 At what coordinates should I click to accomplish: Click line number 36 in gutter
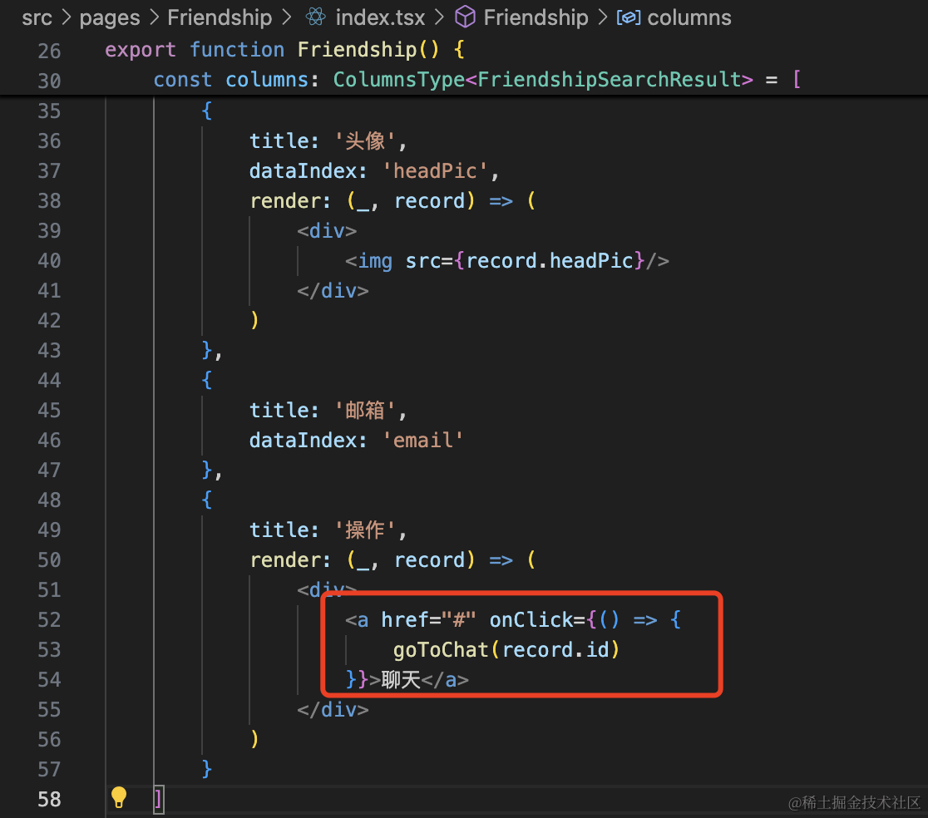click(49, 140)
